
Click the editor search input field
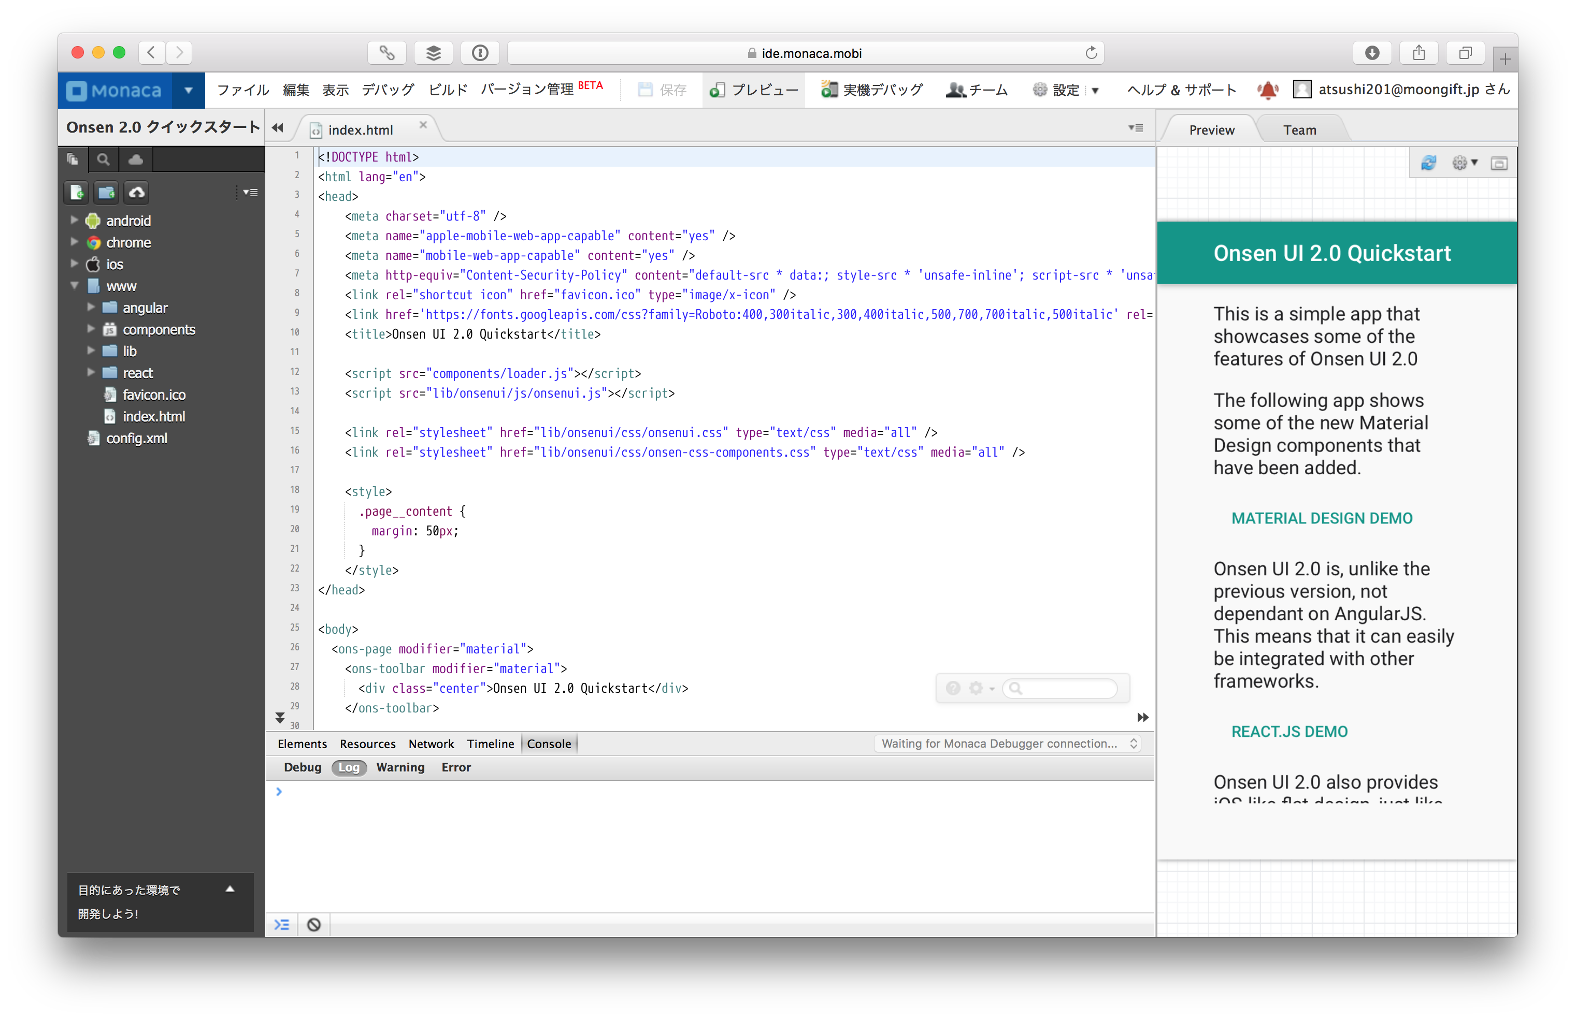coord(1064,689)
